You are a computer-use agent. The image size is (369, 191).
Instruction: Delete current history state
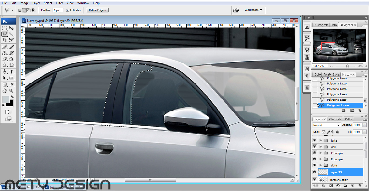click(x=360, y=111)
